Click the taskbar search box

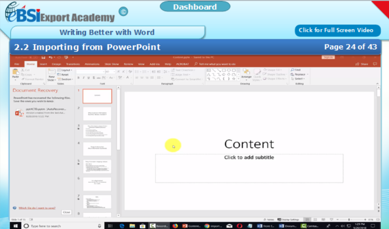(x=63, y=226)
